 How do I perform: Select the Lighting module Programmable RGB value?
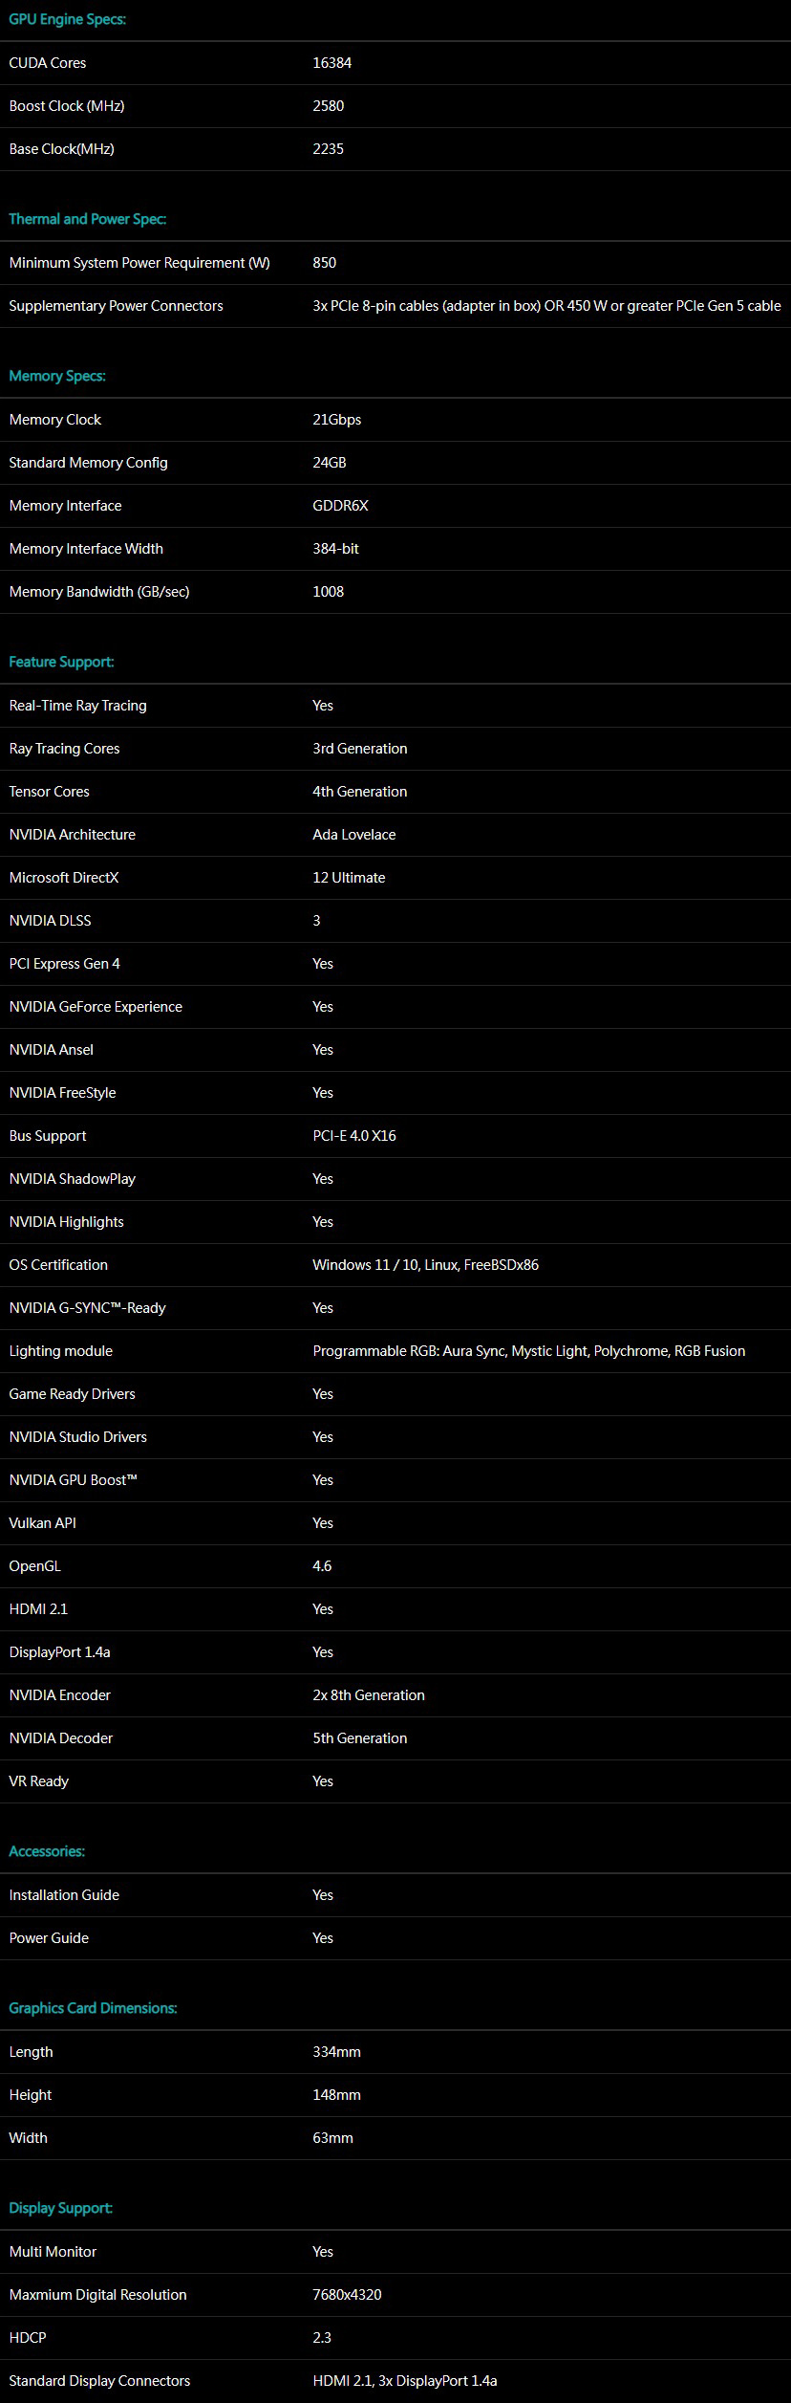pyautogui.click(x=528, y=1351)
